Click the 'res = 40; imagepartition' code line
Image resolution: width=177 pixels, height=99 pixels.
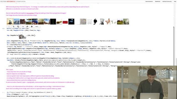click(24, 30)
